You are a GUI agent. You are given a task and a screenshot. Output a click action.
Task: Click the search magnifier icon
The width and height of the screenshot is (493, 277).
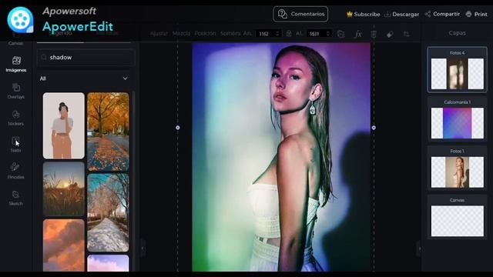[44, 57]
